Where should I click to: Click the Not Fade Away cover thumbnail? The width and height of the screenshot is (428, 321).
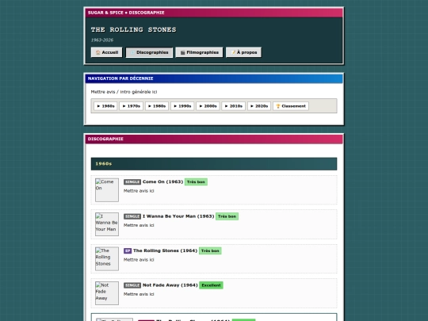pos(107,293)
